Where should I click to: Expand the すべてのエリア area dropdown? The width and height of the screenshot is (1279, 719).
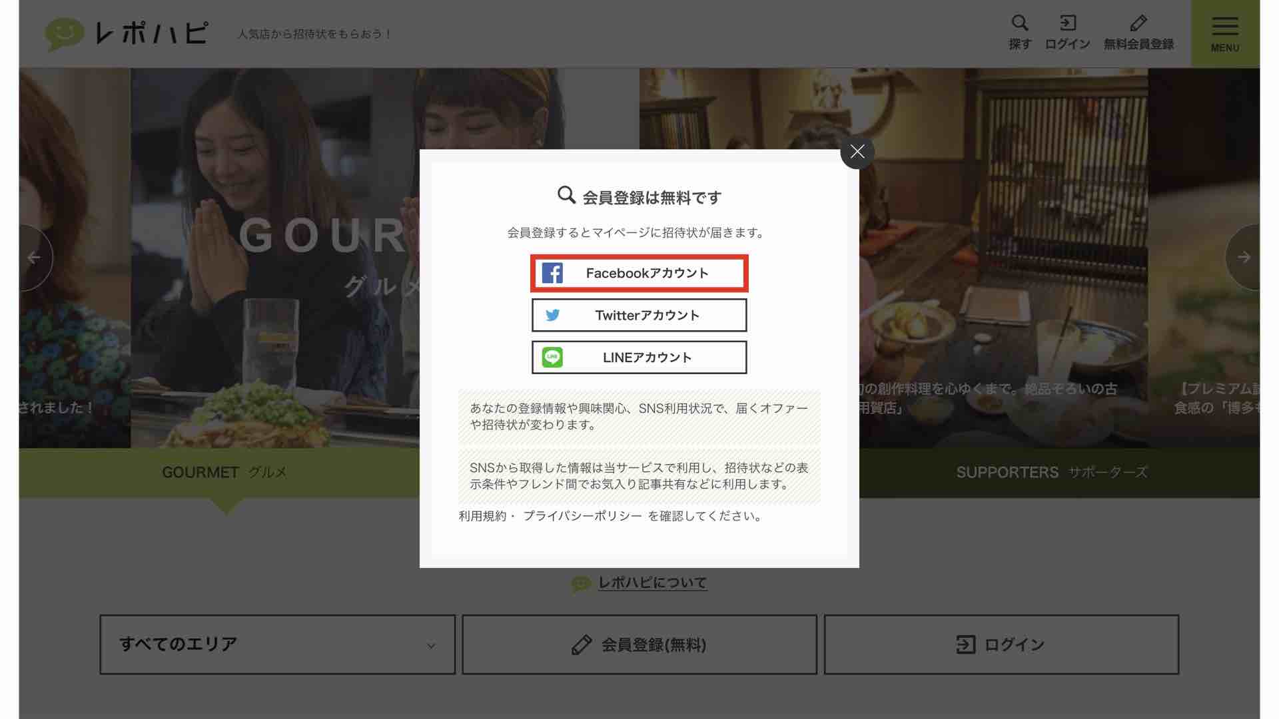point(278,644)
